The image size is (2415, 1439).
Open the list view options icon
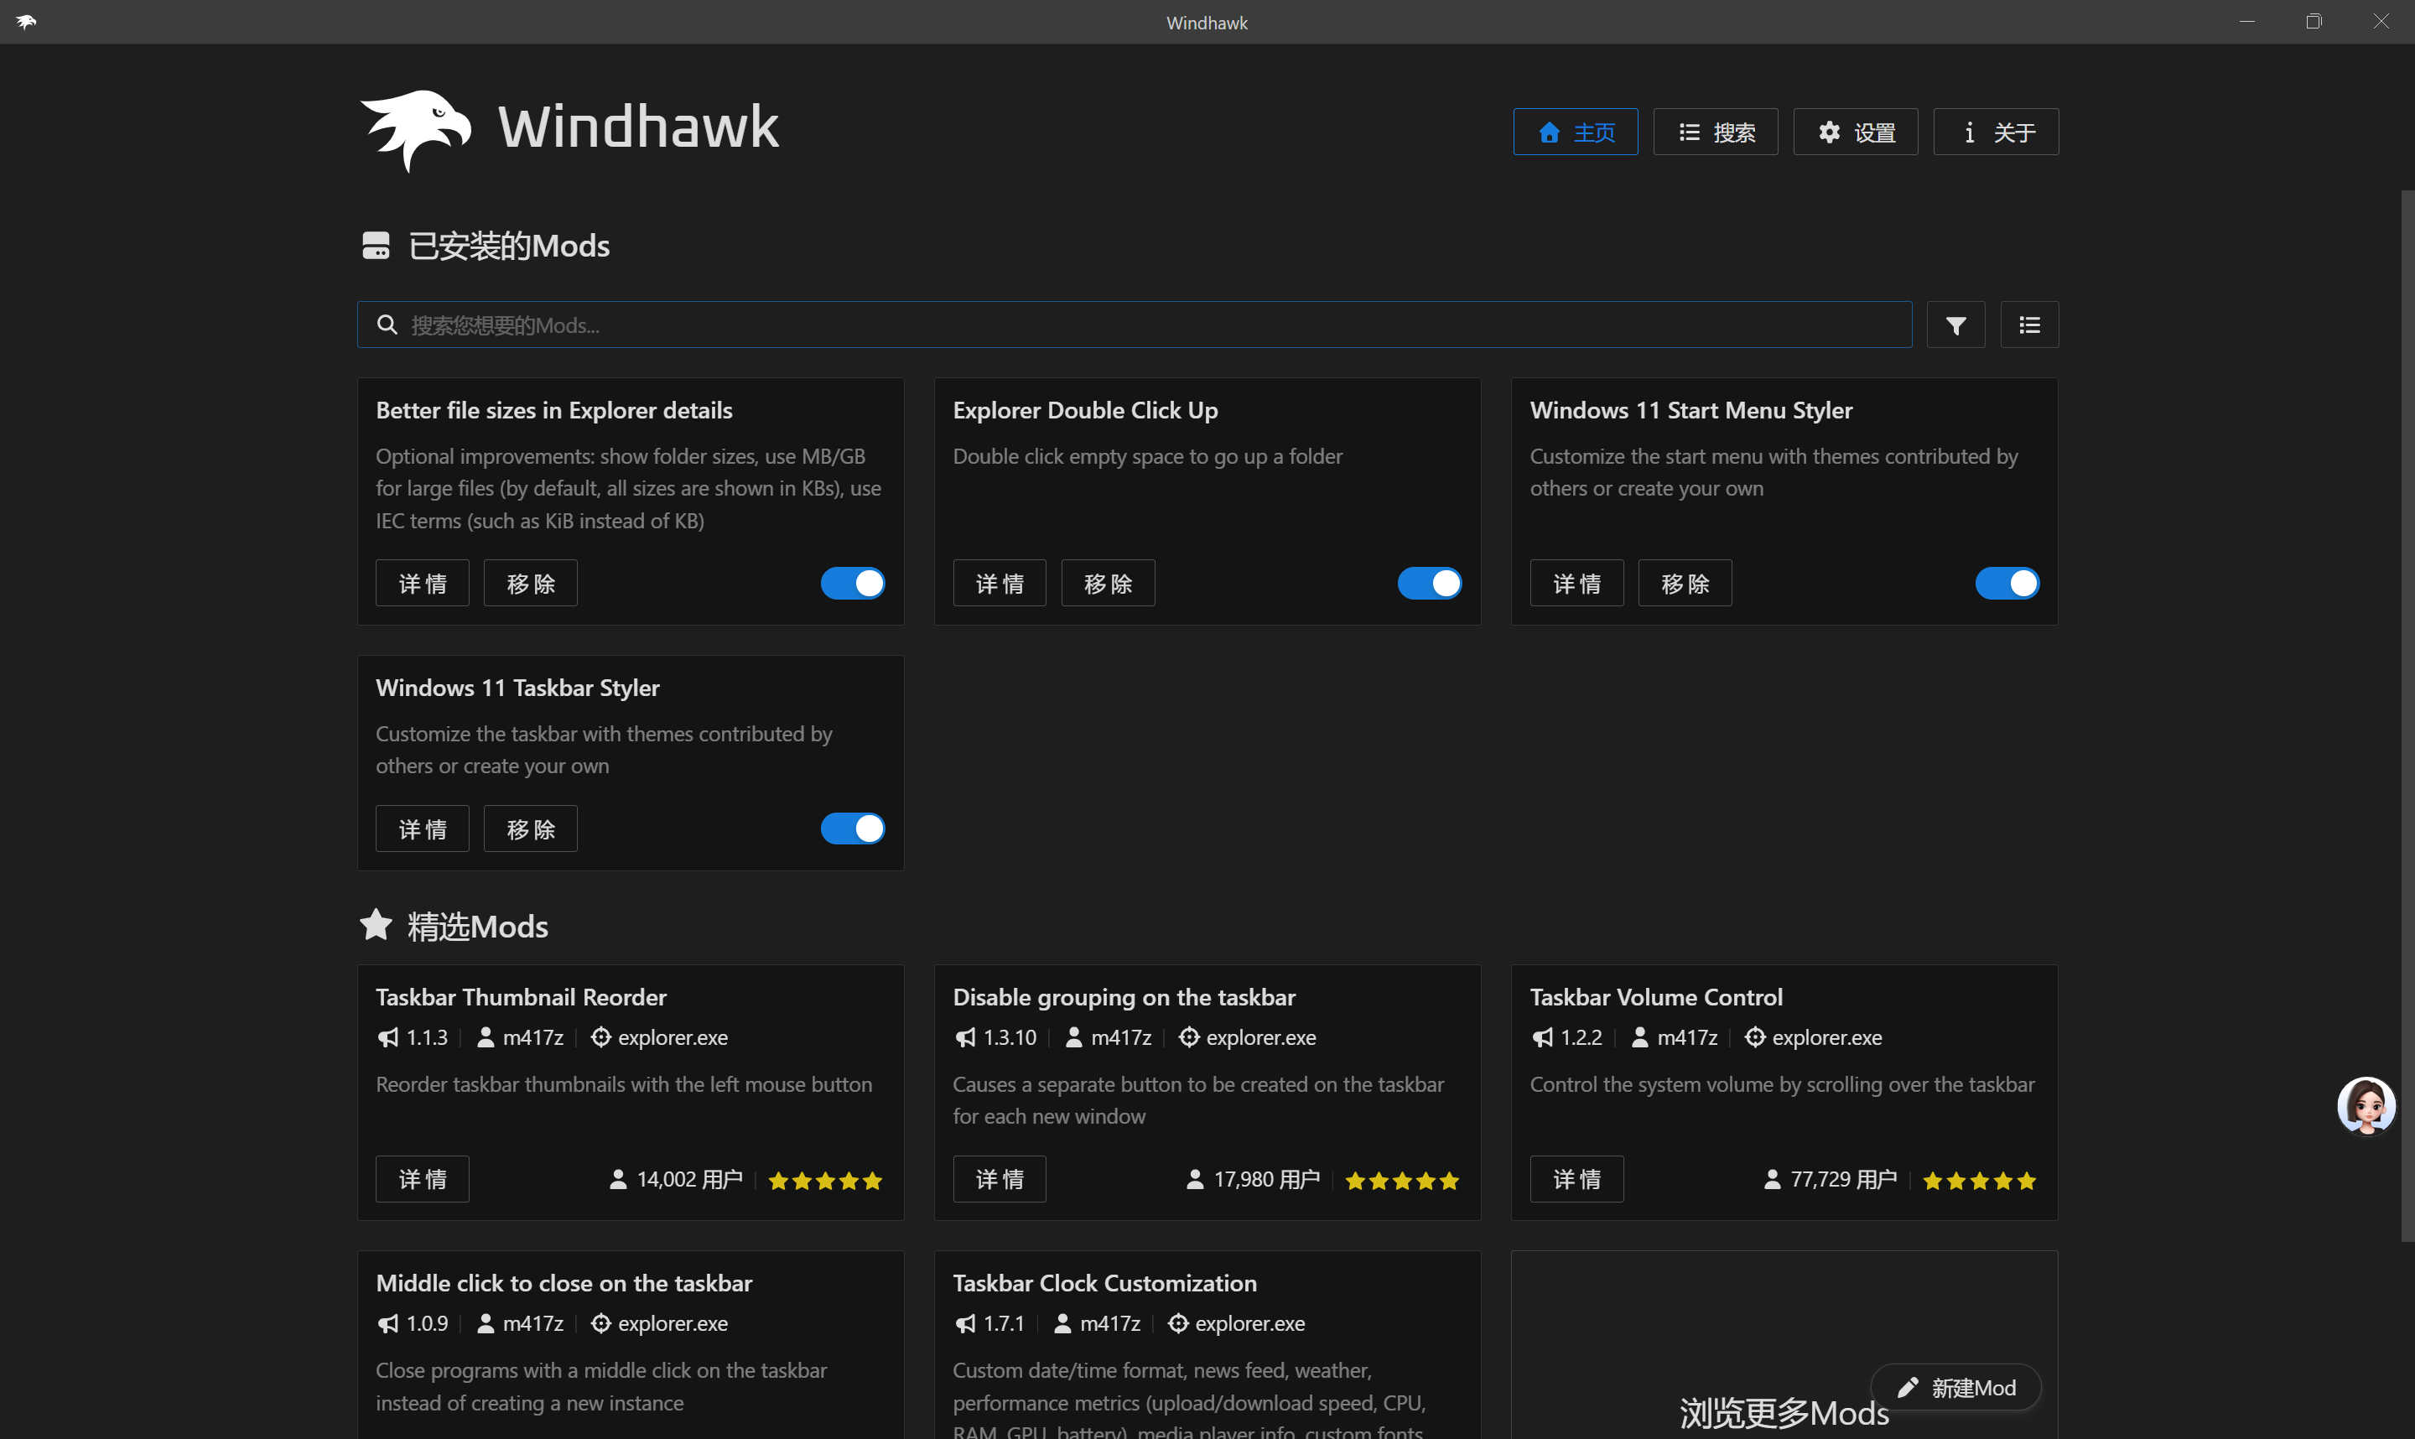click(2029, 325)
